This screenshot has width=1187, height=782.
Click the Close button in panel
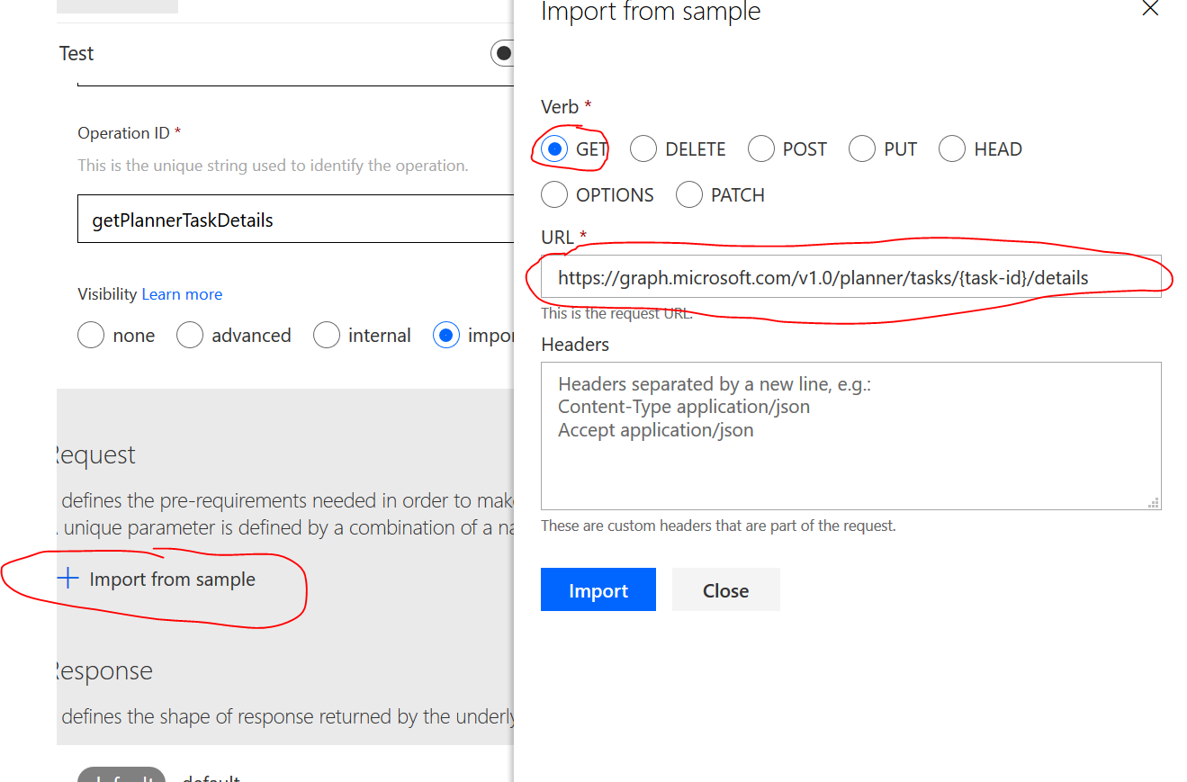pos(725,590)
